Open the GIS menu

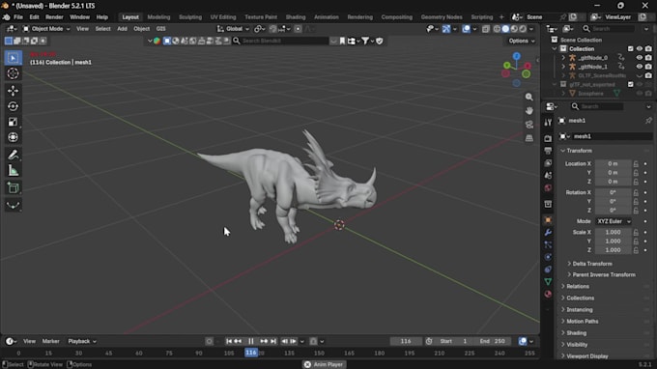[161, 29]
